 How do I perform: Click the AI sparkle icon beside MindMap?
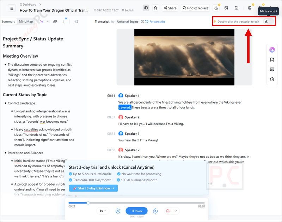pos(42,22)
